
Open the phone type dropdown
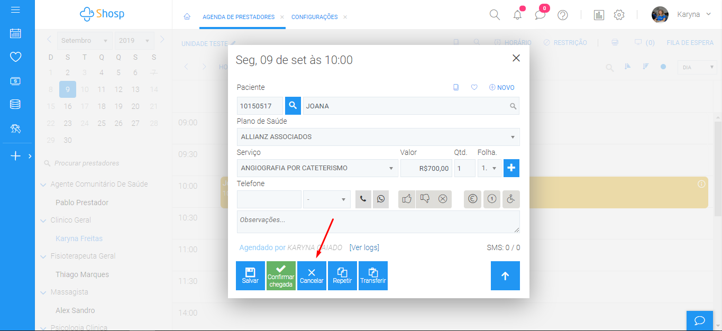click(326, 199)
